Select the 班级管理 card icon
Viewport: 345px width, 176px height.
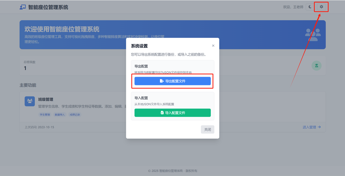[x=30, y=101]
